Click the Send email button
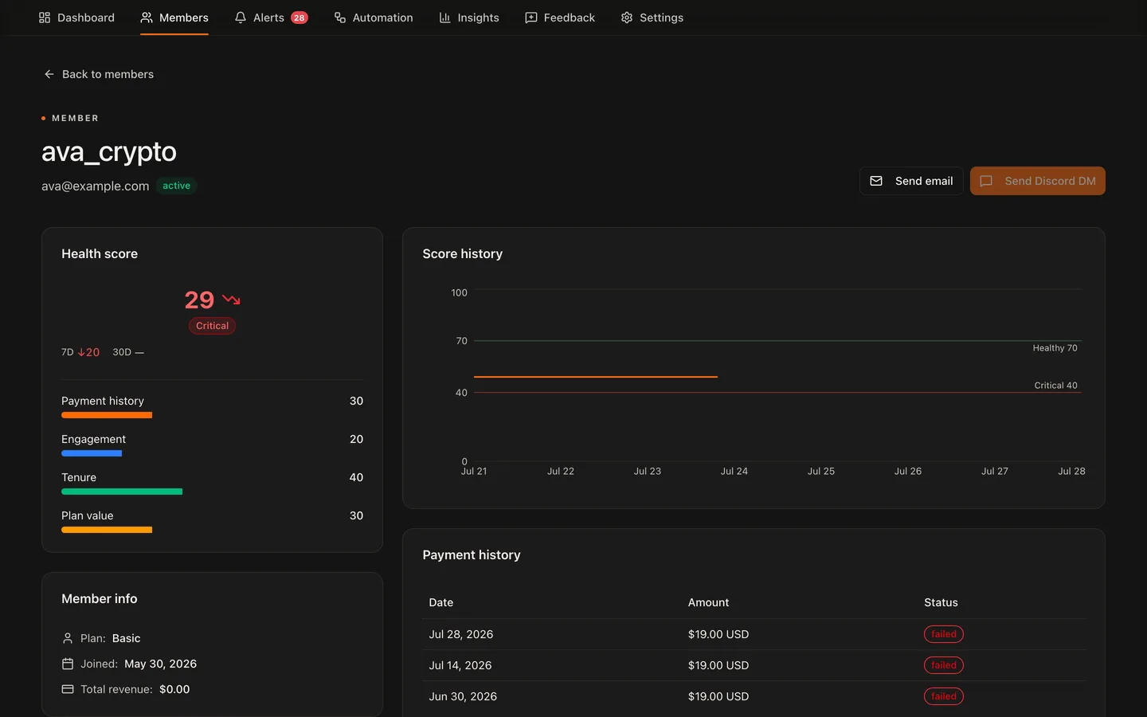This screenshot has height=717, width=1147. 911,181
